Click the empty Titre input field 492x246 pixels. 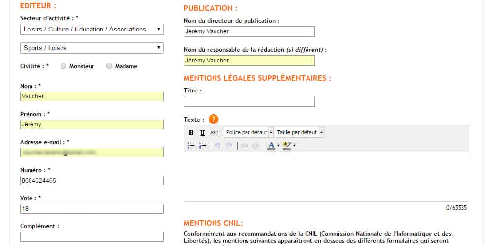249,101
